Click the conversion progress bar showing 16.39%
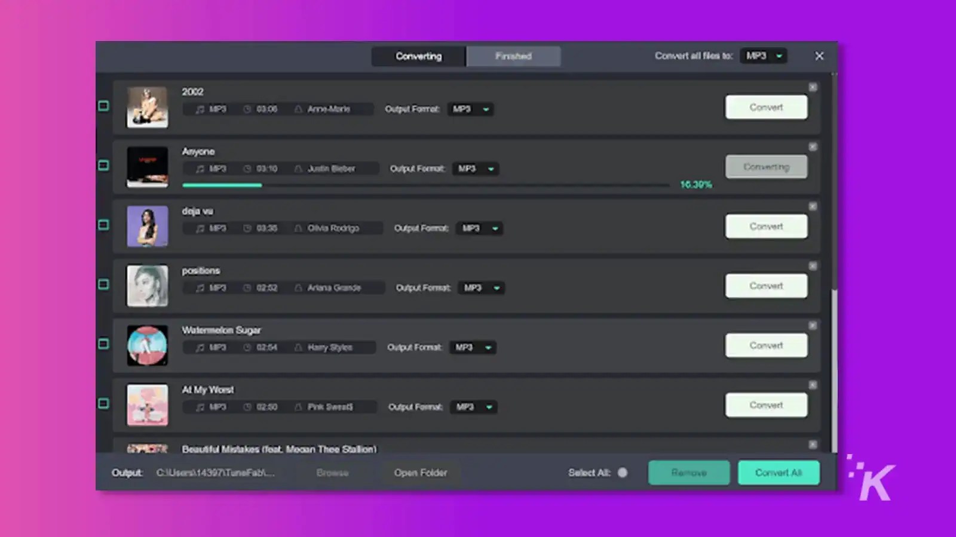The width and height of the screenshot is (956, 537). (x=418, y=185)
